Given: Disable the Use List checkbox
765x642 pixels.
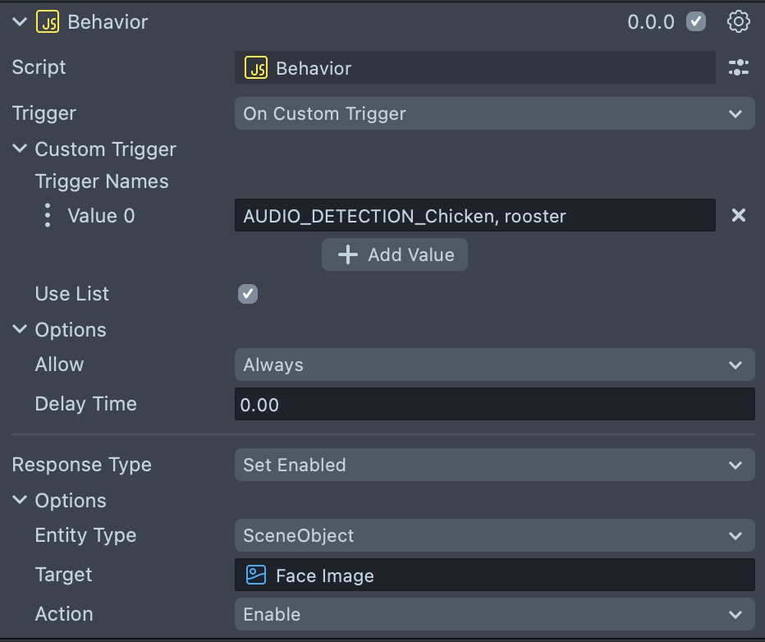Looking at the screenshot, I should click(x=248, y=293).
